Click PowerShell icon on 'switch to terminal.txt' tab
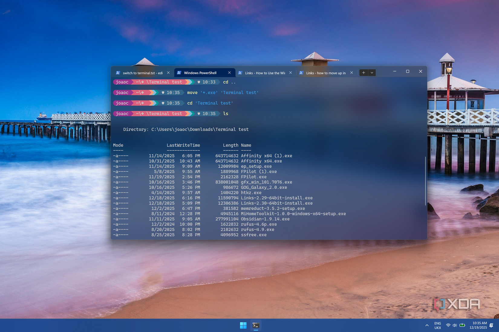Image resolution: width=499 pixels, height=332 pixels. coord(118,73)
